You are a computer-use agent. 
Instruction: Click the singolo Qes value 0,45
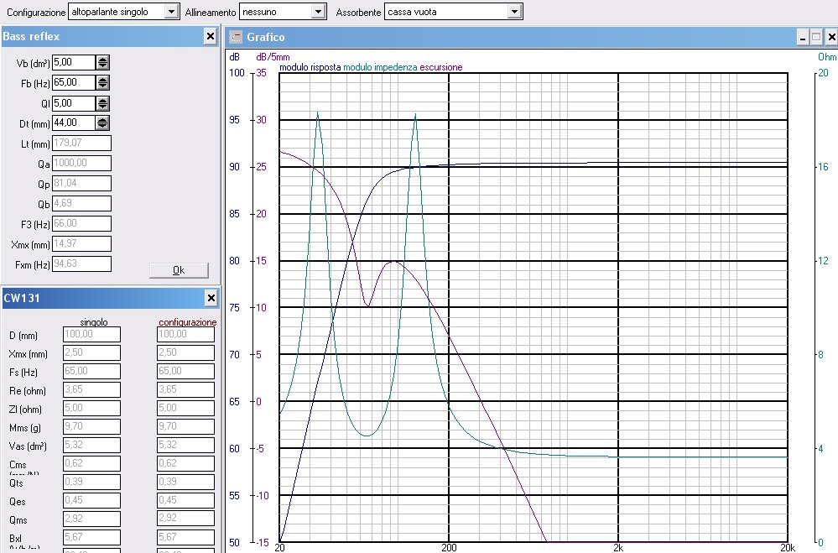pos(92,500)
